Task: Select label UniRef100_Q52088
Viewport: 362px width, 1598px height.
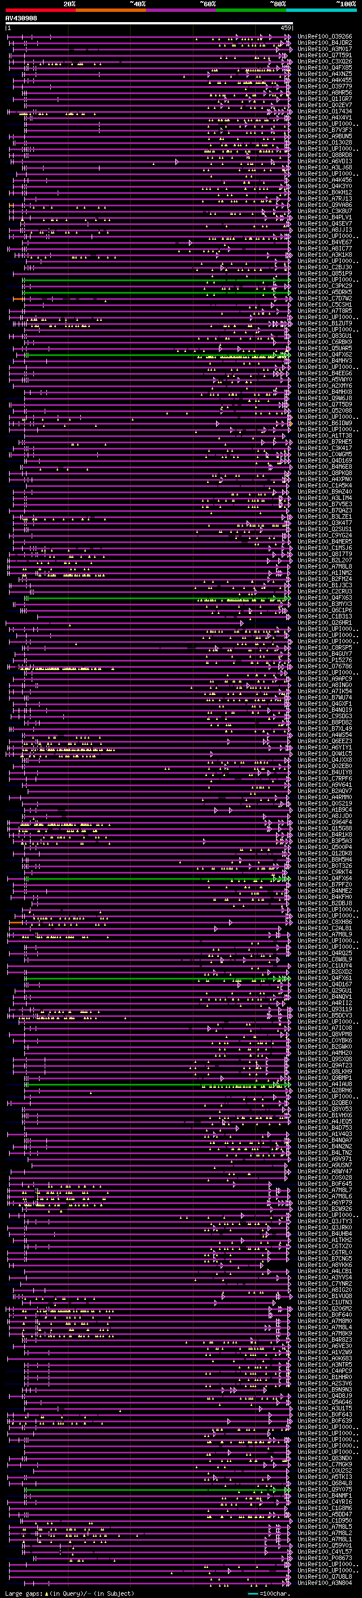Action: click(325, 410)
